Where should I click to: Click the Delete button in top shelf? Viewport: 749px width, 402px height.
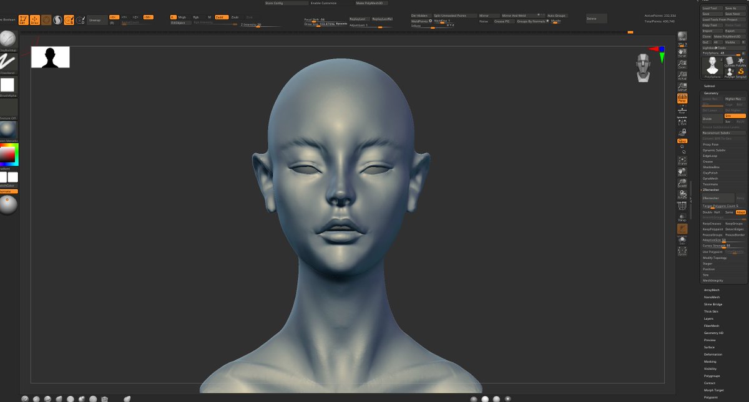pos(595,19)
